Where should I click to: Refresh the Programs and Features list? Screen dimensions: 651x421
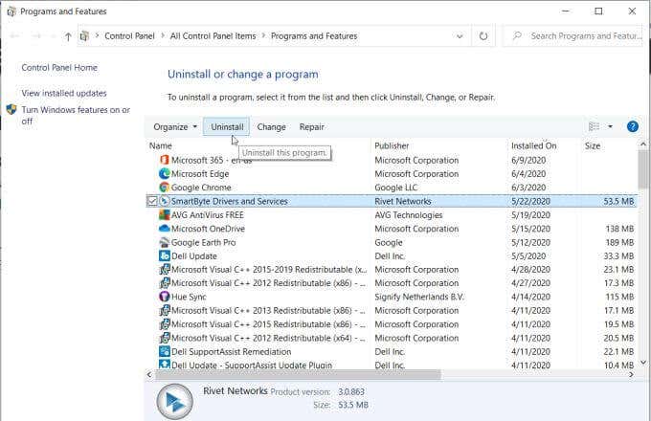[x=483, y=36]
